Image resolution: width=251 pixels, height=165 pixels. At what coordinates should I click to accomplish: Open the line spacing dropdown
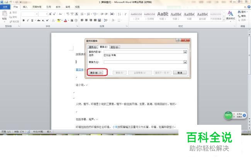pos(106,20)
